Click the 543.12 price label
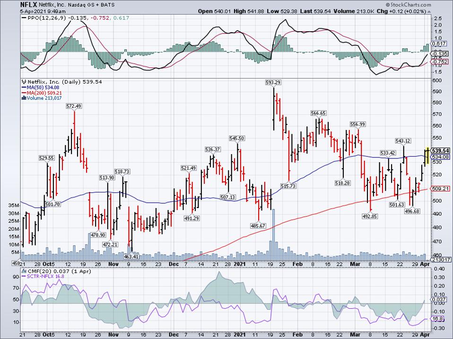This screenshot has height=339, width=453. coord(403,140)
